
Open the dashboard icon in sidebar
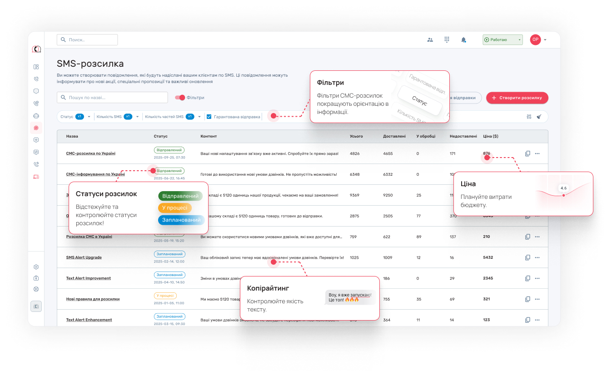click(36, 67)
